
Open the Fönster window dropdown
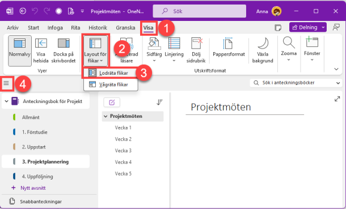[312, 49]
